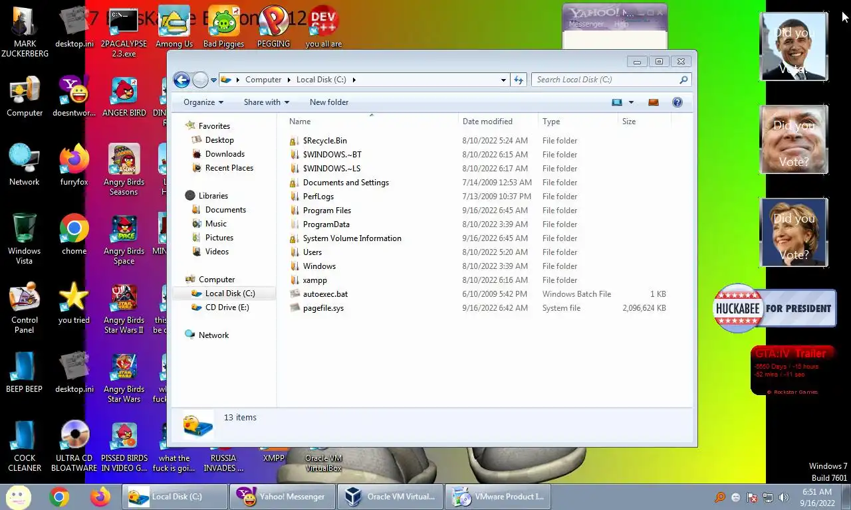Select the Computer desktop icon
Screen dimensions: 851x510
click(25, 97)
